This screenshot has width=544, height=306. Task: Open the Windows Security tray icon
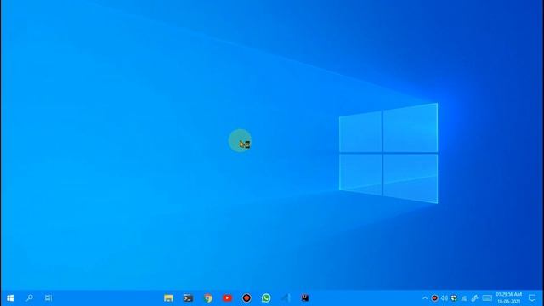coord(454,298)
